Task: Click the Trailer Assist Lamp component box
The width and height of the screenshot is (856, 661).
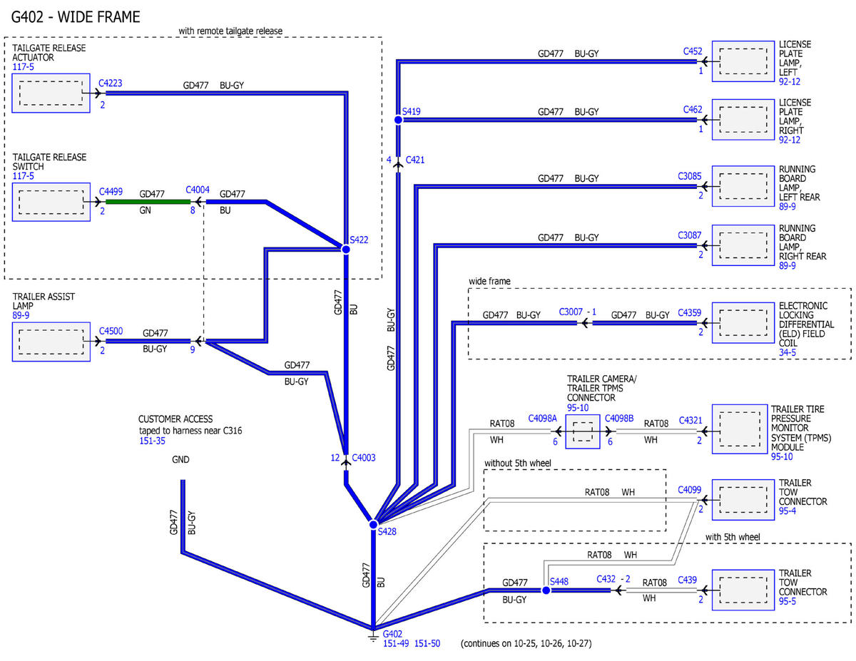Action: coord(51,342)
